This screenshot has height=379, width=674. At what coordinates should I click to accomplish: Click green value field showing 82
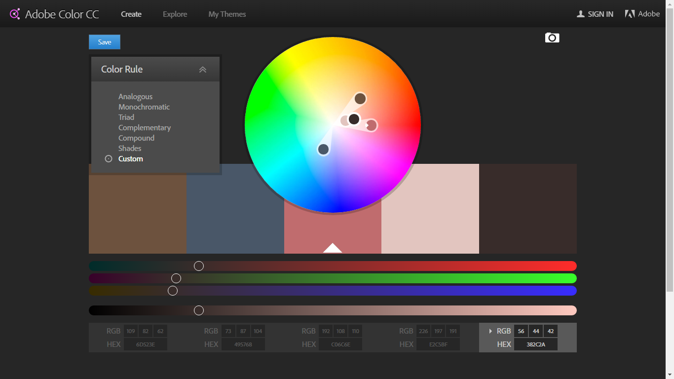click(146, 331)
